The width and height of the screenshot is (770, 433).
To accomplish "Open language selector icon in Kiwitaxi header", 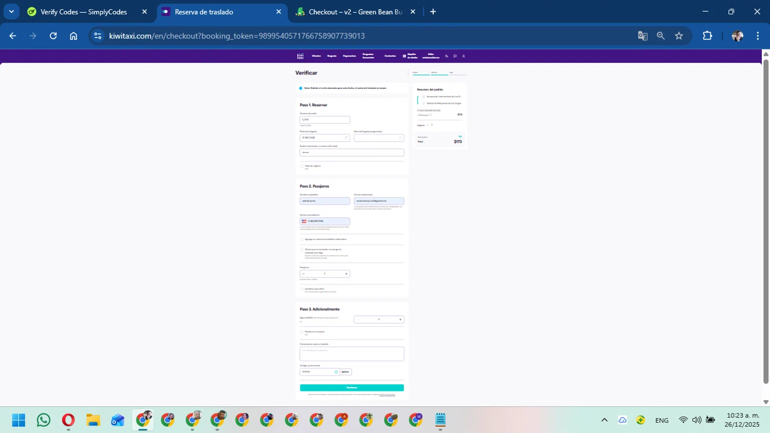I will coord(447,56).
